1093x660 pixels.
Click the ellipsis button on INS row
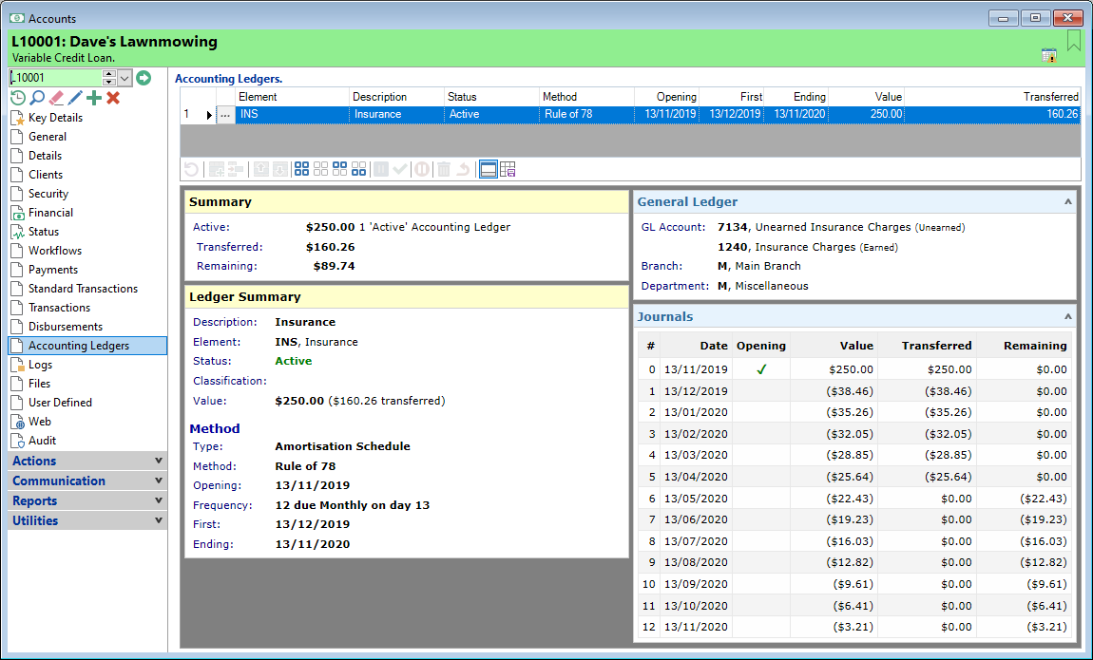click(x=225, y=114)
